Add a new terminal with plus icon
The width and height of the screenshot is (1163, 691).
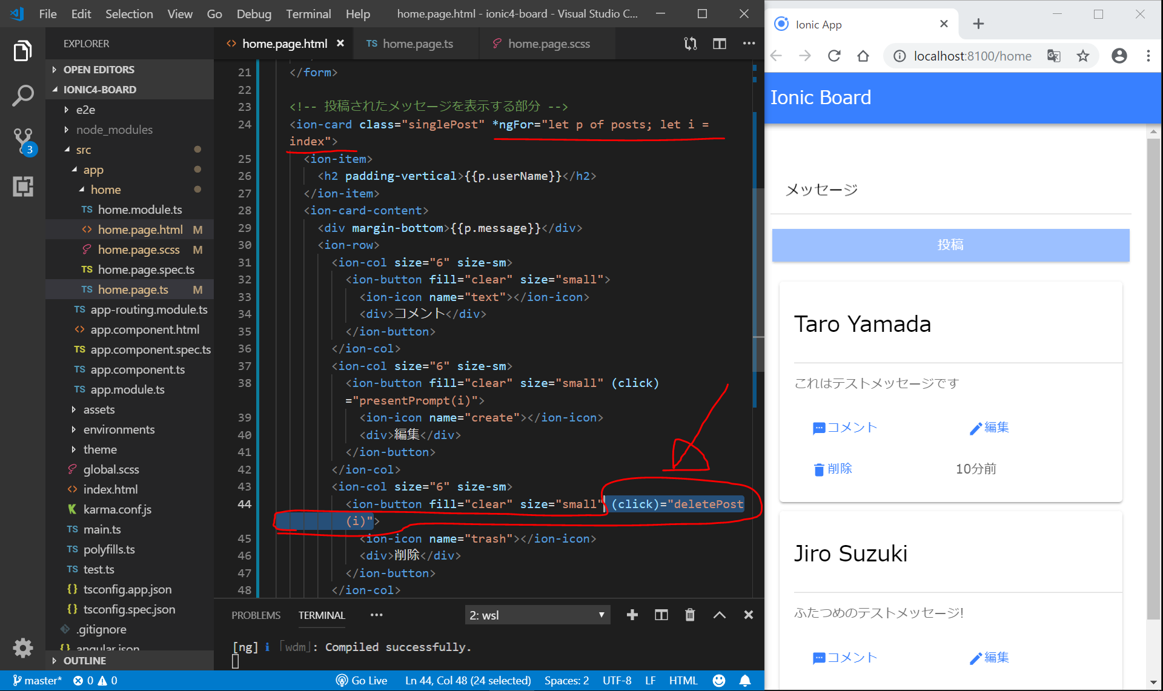(x=632, y=615)
